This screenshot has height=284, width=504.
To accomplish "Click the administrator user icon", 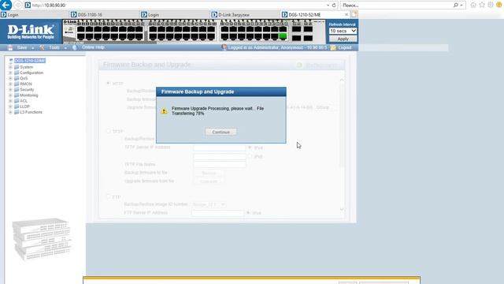I will click(224, 47).
